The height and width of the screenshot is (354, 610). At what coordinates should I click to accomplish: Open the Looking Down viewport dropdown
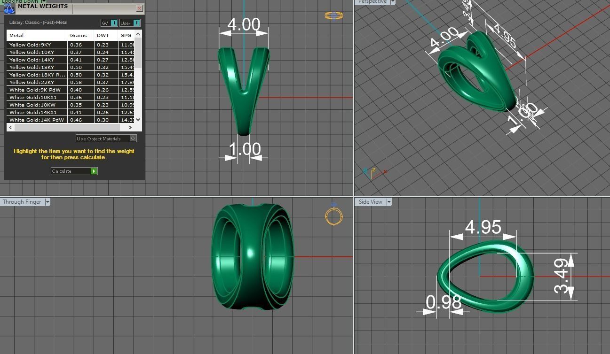tap(44, 1)
